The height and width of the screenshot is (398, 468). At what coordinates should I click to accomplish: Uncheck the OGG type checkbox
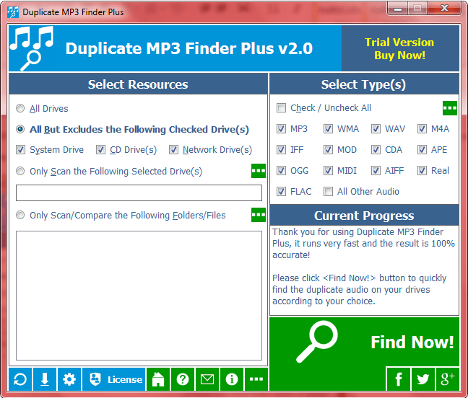click(281, 170)
